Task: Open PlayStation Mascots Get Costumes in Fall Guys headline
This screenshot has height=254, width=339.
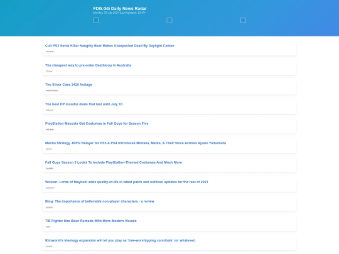Action: pyautogui.click(x=97, y=124)
